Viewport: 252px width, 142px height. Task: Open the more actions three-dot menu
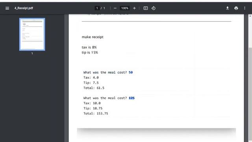245,8
